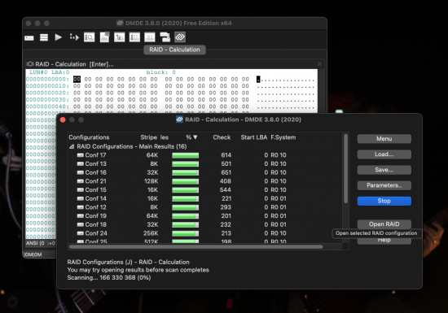Select the Conf 21 row name
This screenshot has height=313, width=448.
point(95,181)
